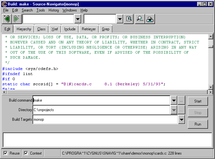Open the symbol list document icon
The height and width of the screenshot is (160, 215).
click(x=129, y=19)
